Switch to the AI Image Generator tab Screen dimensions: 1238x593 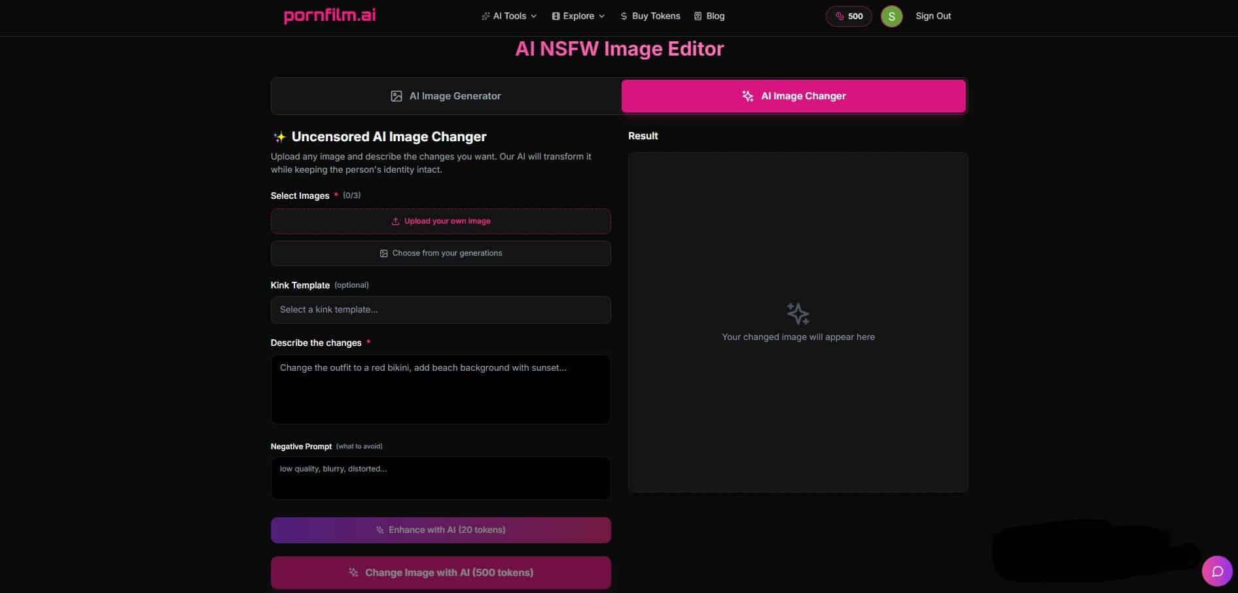pos(446,96)
